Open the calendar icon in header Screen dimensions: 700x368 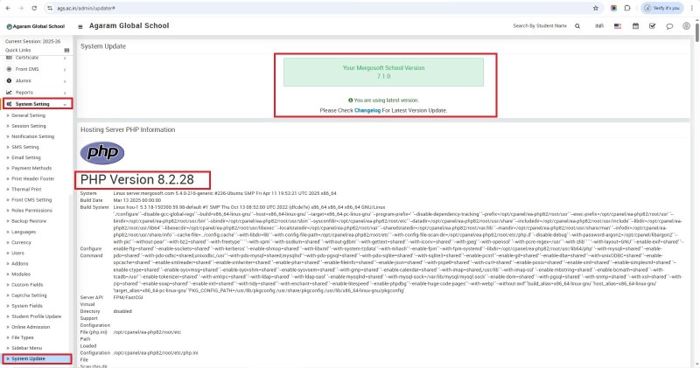coord(635,26)
